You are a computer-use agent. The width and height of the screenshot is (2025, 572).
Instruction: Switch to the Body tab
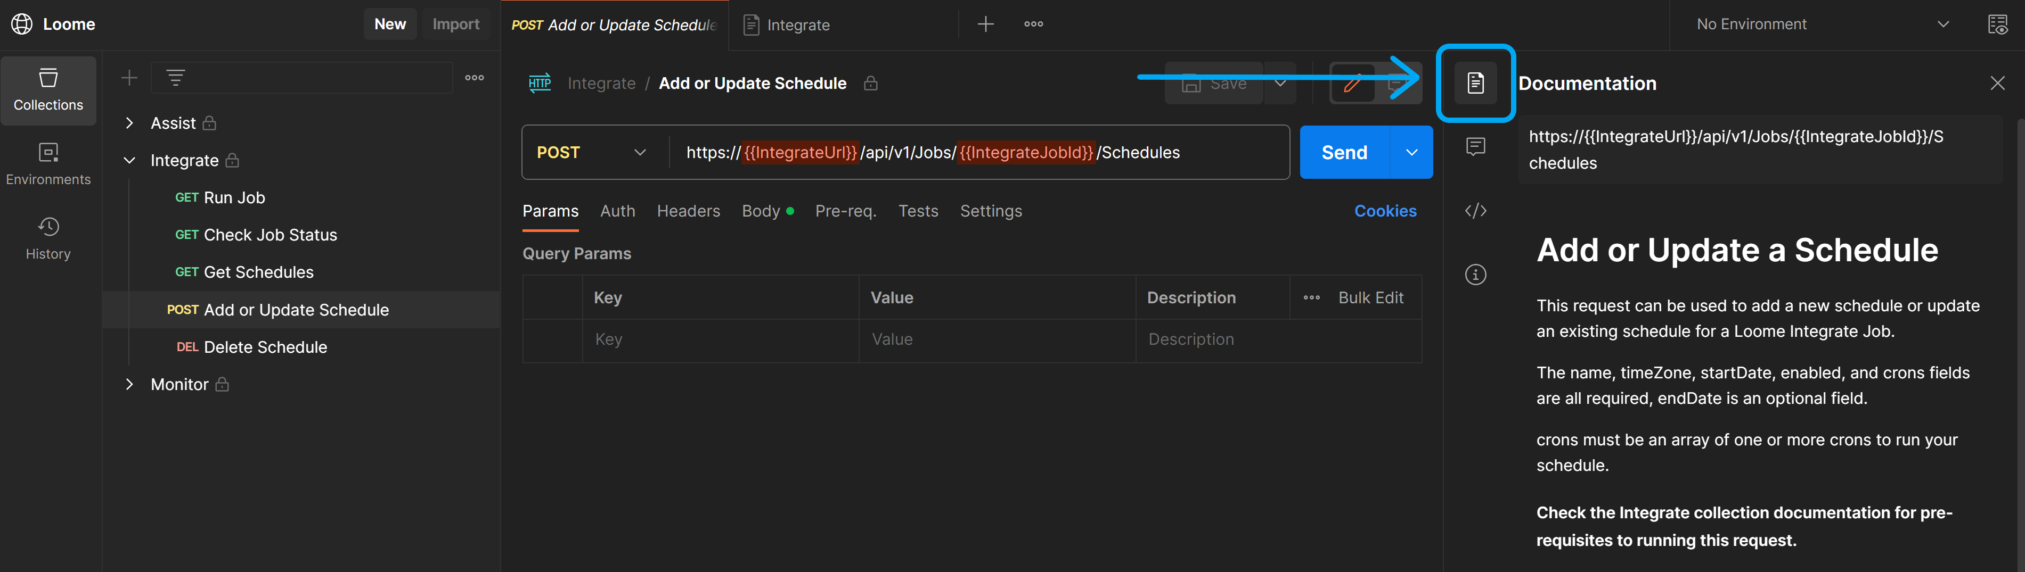pos(767,211)
